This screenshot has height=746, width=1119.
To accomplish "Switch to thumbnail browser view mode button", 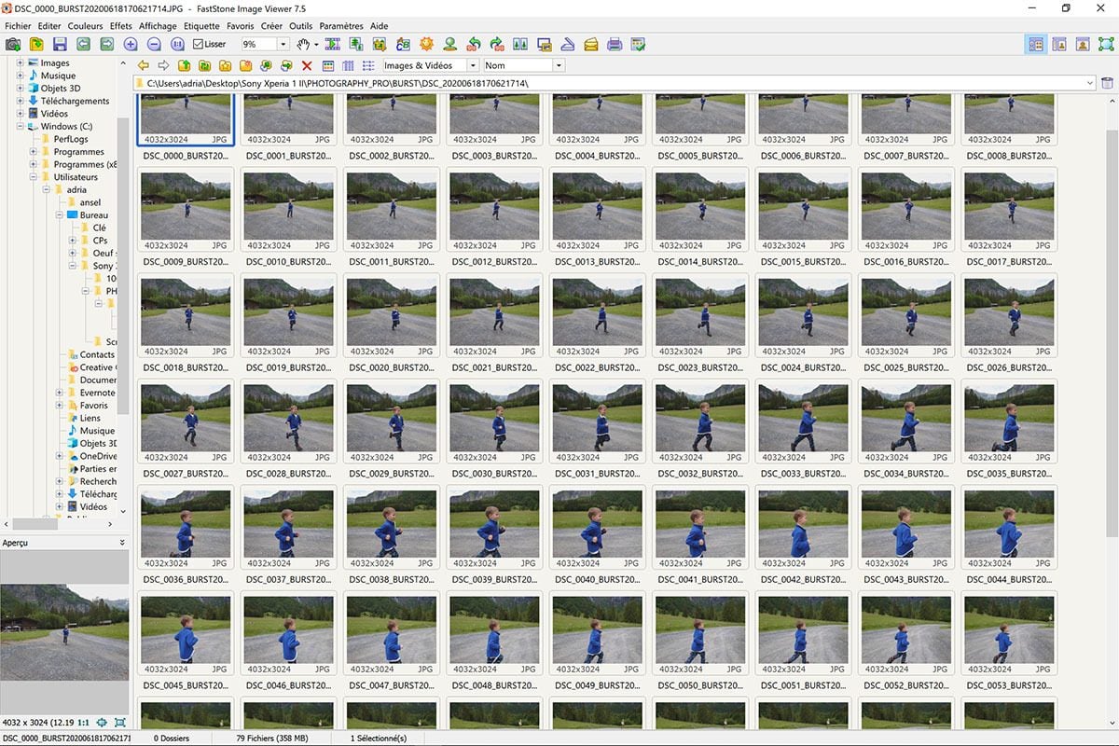I will tap(1035, 44).
